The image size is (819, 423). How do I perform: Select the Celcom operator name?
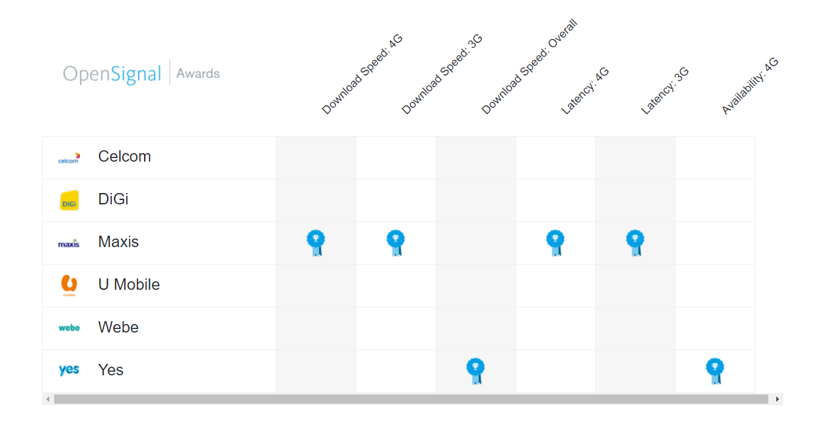(124, 157)
